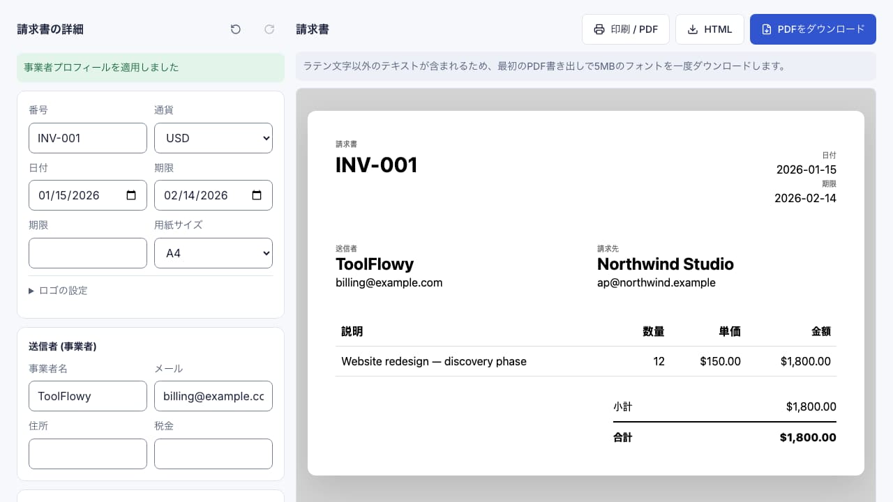Click the printer icon in 印刷 / PDF
The image size is (893, 502).
click(599, 29)
